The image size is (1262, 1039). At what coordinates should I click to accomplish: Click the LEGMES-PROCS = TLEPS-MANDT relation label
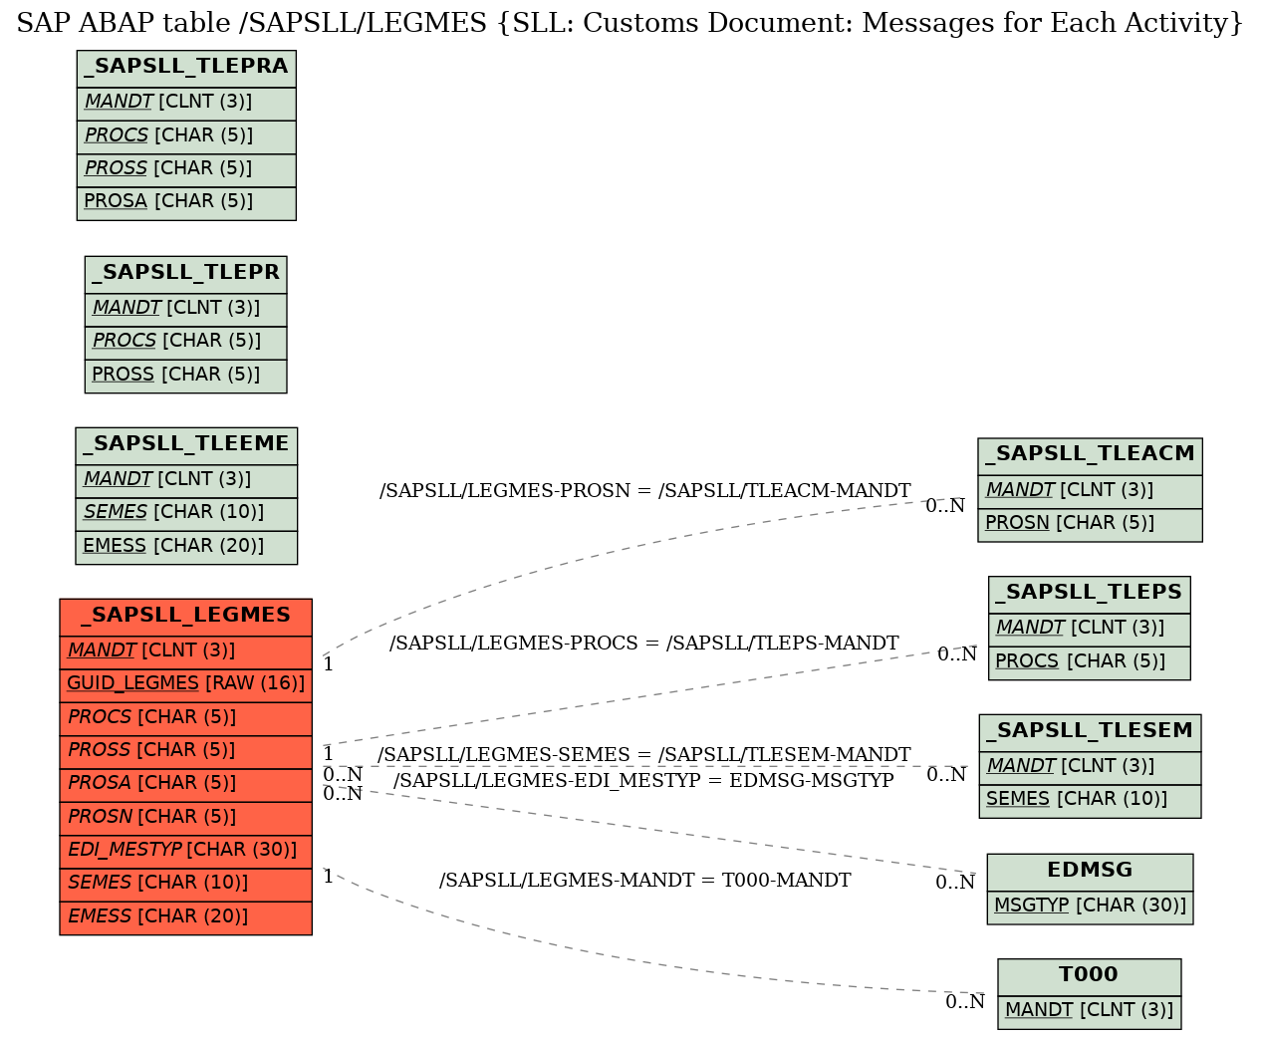(643, 644)
